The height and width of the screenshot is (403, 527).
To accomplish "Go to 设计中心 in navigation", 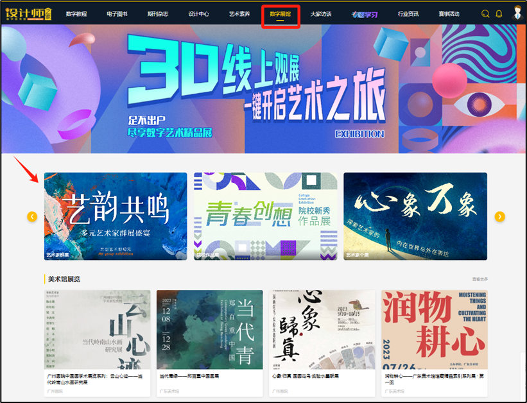I will [198, 13].
